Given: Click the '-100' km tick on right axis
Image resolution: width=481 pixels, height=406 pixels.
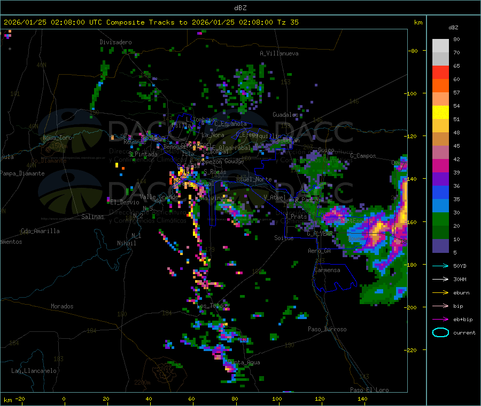Looking at the screenshot, I should coord(410,93).
